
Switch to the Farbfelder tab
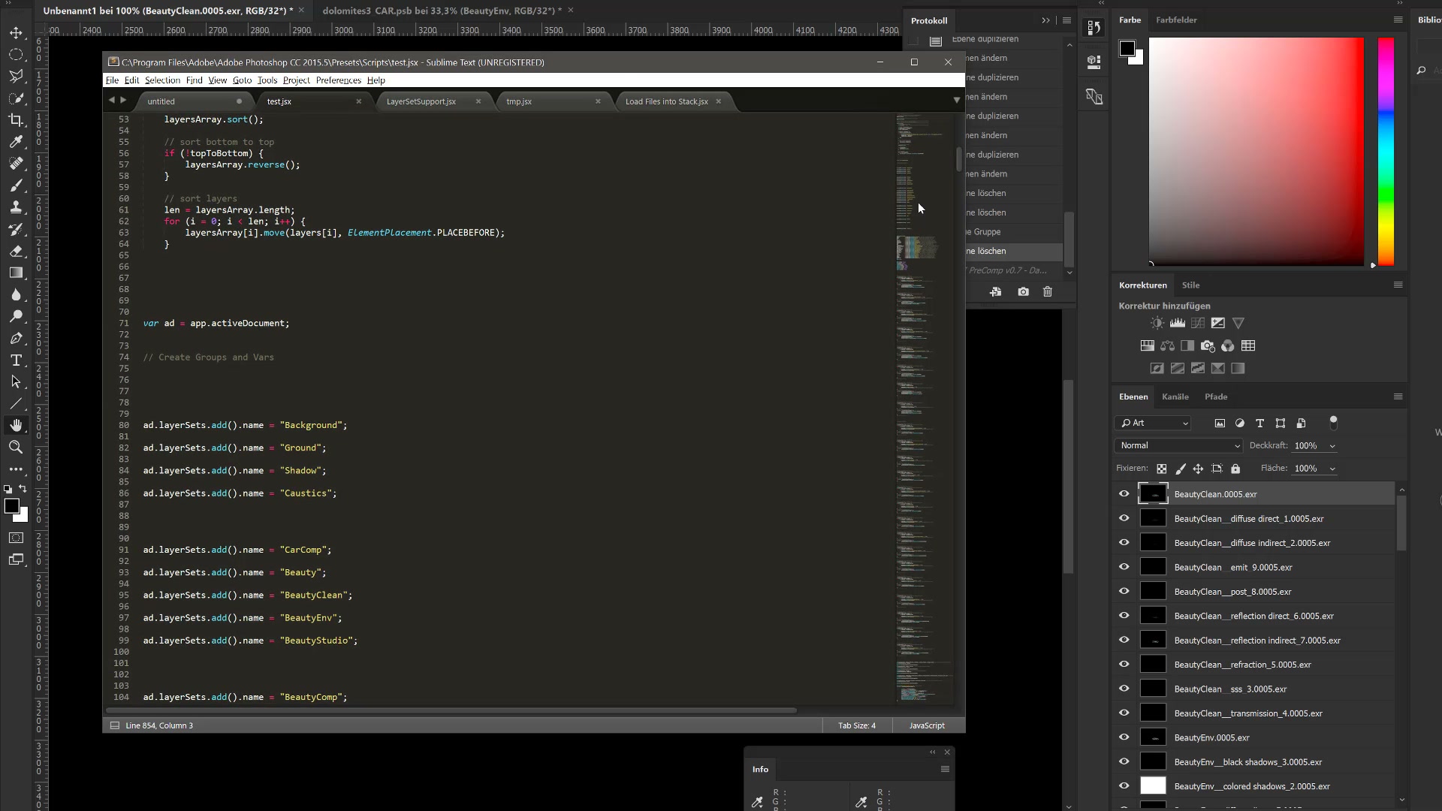1176,20
